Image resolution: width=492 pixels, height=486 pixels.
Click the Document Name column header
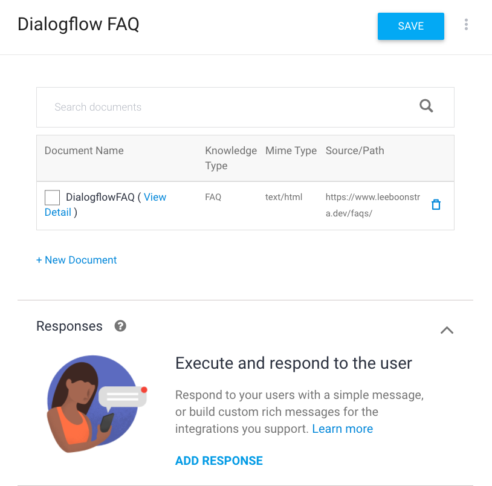pyautogui.click(x=83, y=151)
